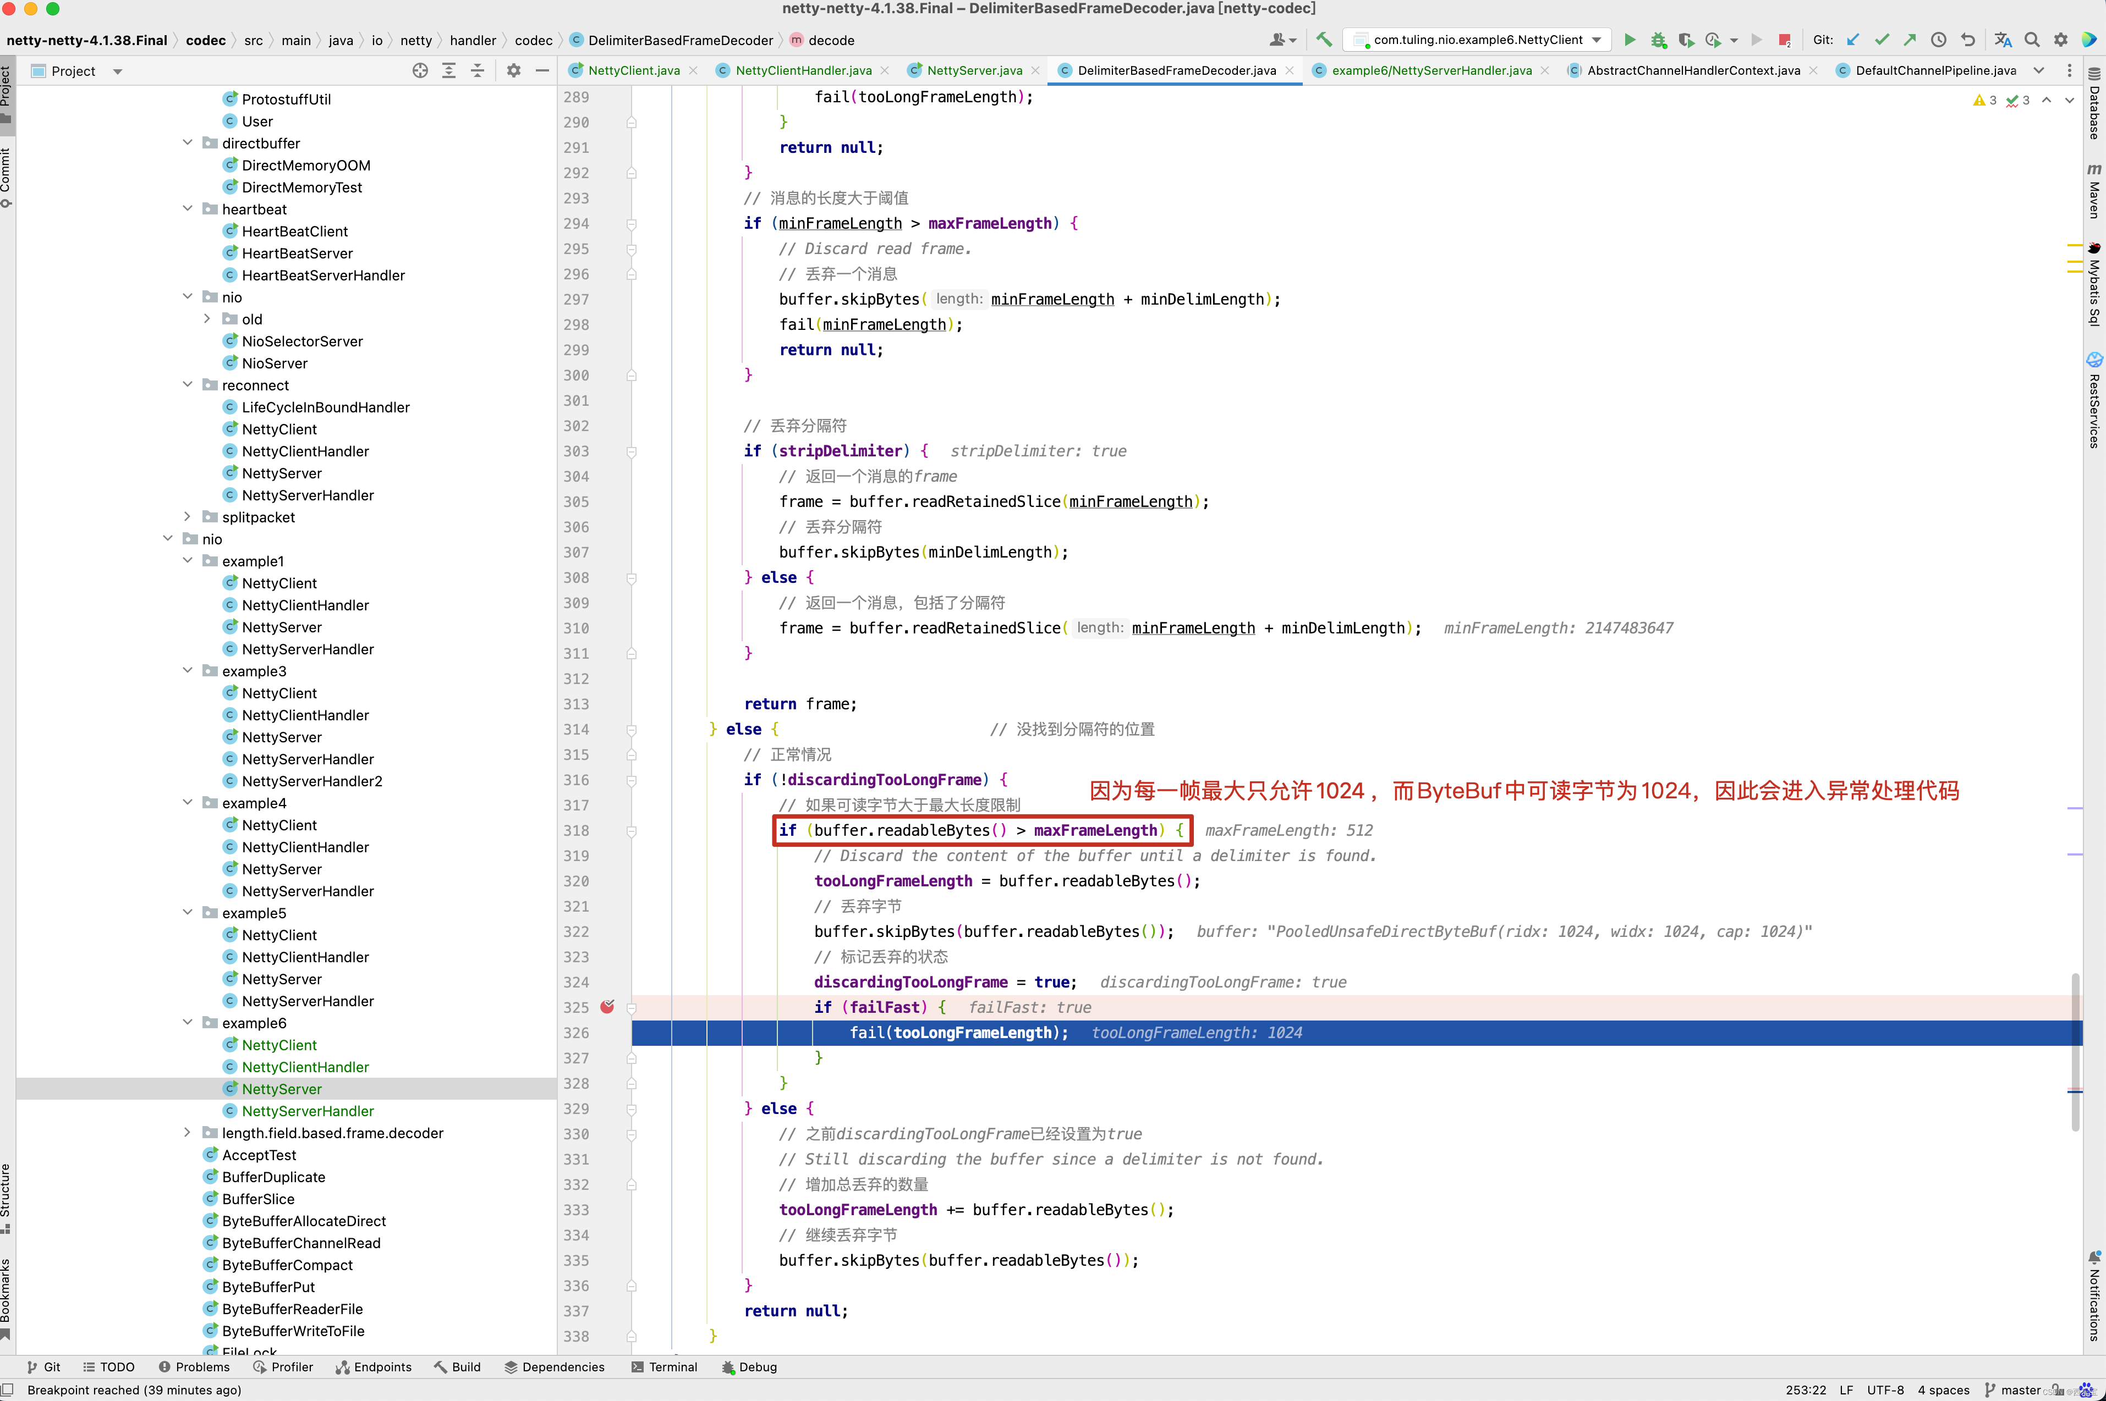Show Git history clock icon

1938,40
